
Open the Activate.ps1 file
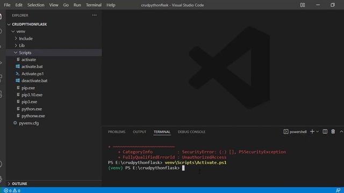click(32, 74)
